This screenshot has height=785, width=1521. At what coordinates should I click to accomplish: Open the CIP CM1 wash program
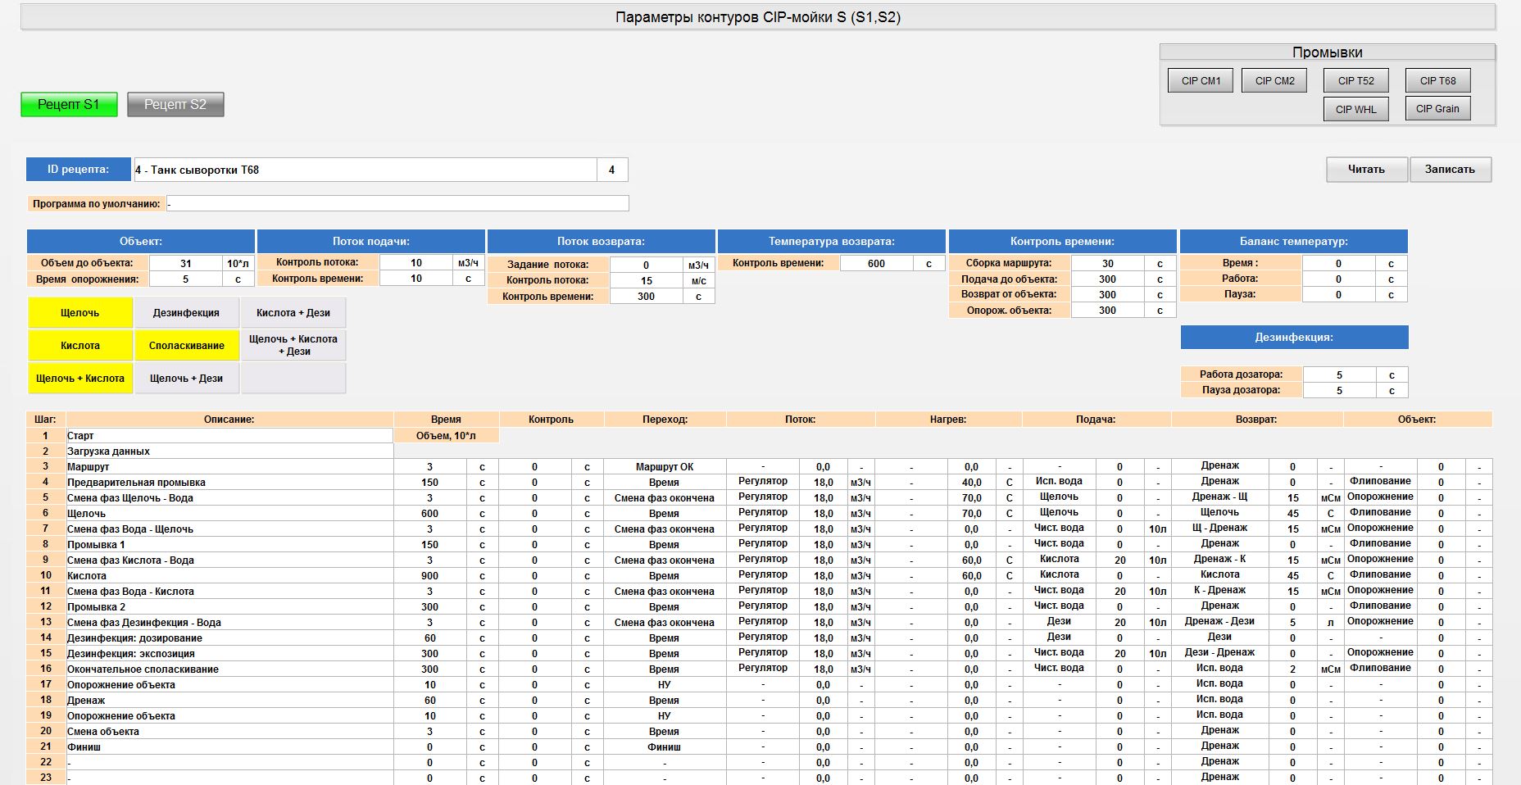[1201, 80]
